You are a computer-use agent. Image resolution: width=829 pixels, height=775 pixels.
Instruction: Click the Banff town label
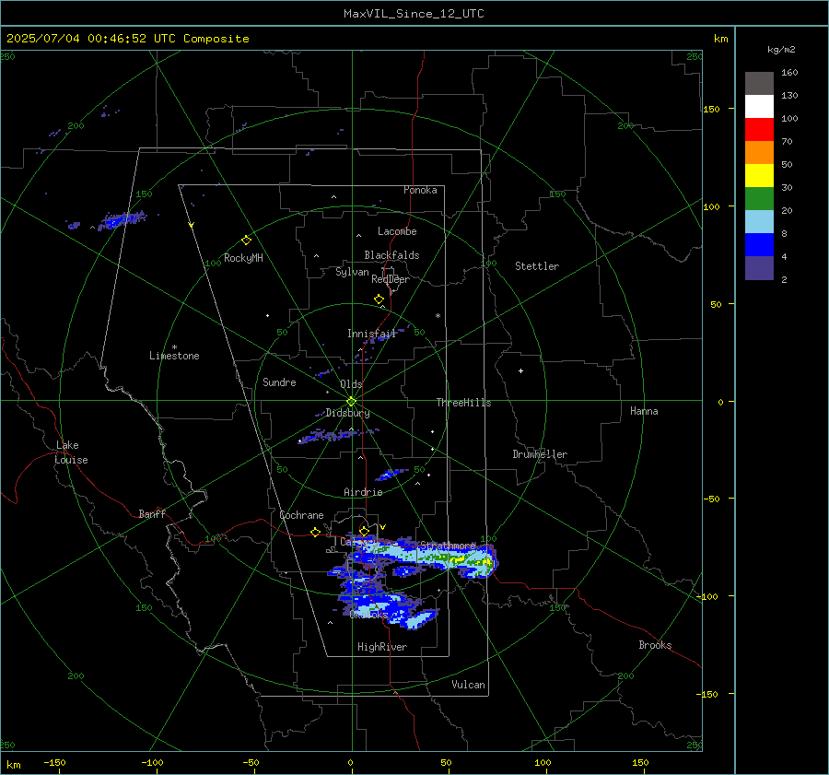coord(152,513)
